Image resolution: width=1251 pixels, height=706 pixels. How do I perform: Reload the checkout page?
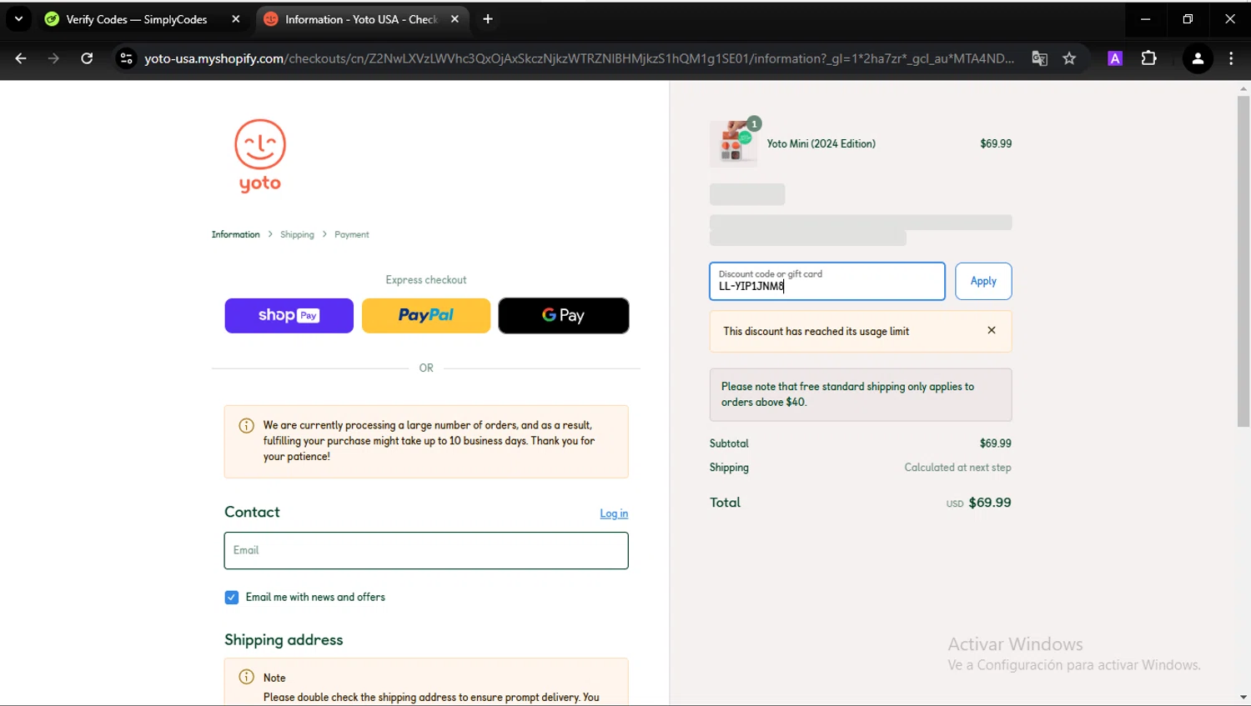coord(87,58)
